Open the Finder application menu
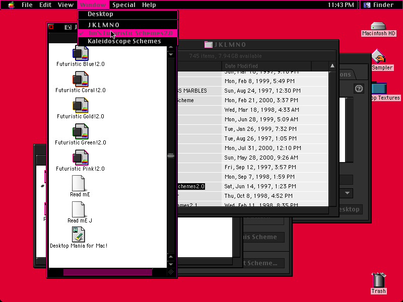403x302 pixels. tap(380, 5)
